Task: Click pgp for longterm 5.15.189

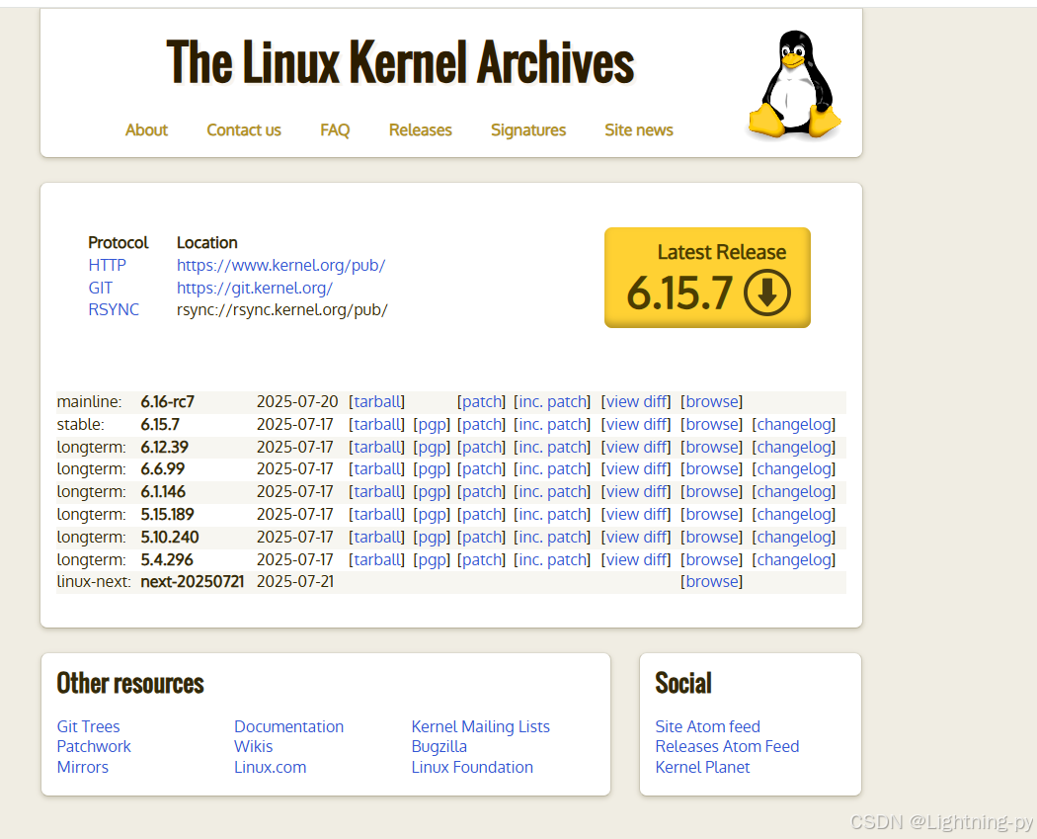Action: coord(432,514)
